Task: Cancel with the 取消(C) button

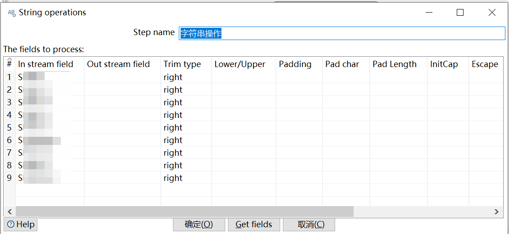Action: pyautogui.click(x=309, y=224)
